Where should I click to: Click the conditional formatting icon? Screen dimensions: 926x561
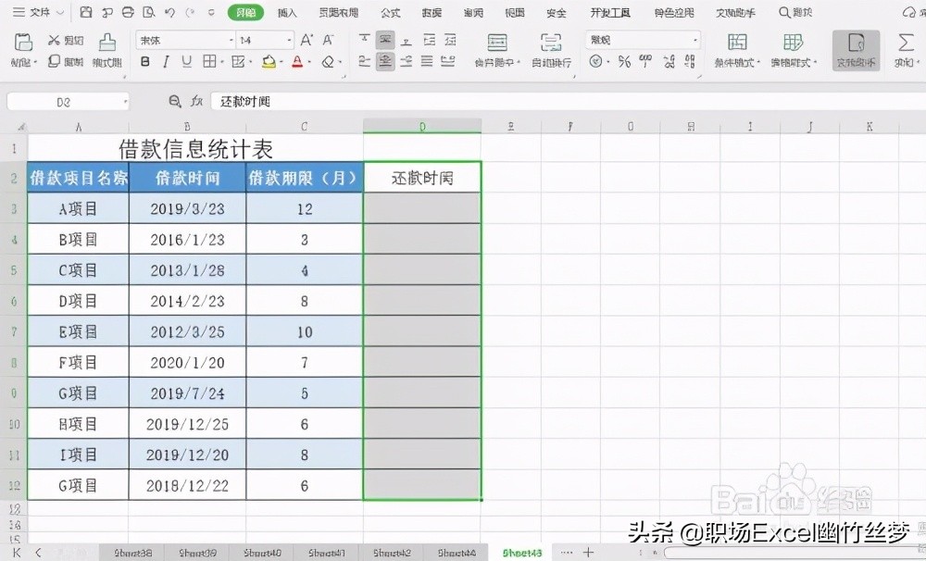point(736,44)
